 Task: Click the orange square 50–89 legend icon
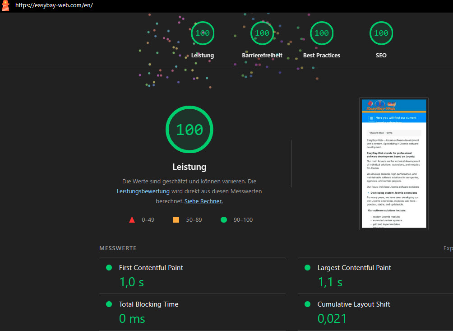click(x=176, y=220)
